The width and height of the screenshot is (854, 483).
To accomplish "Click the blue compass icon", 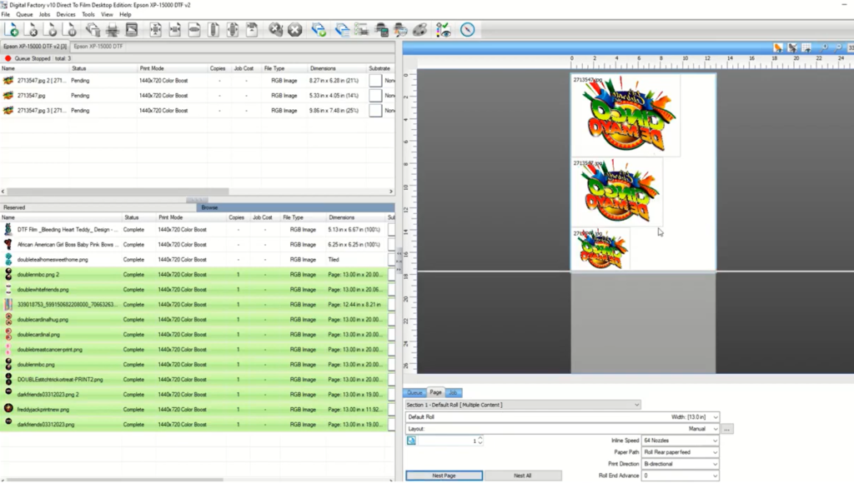I will click(x=467, y=30).
